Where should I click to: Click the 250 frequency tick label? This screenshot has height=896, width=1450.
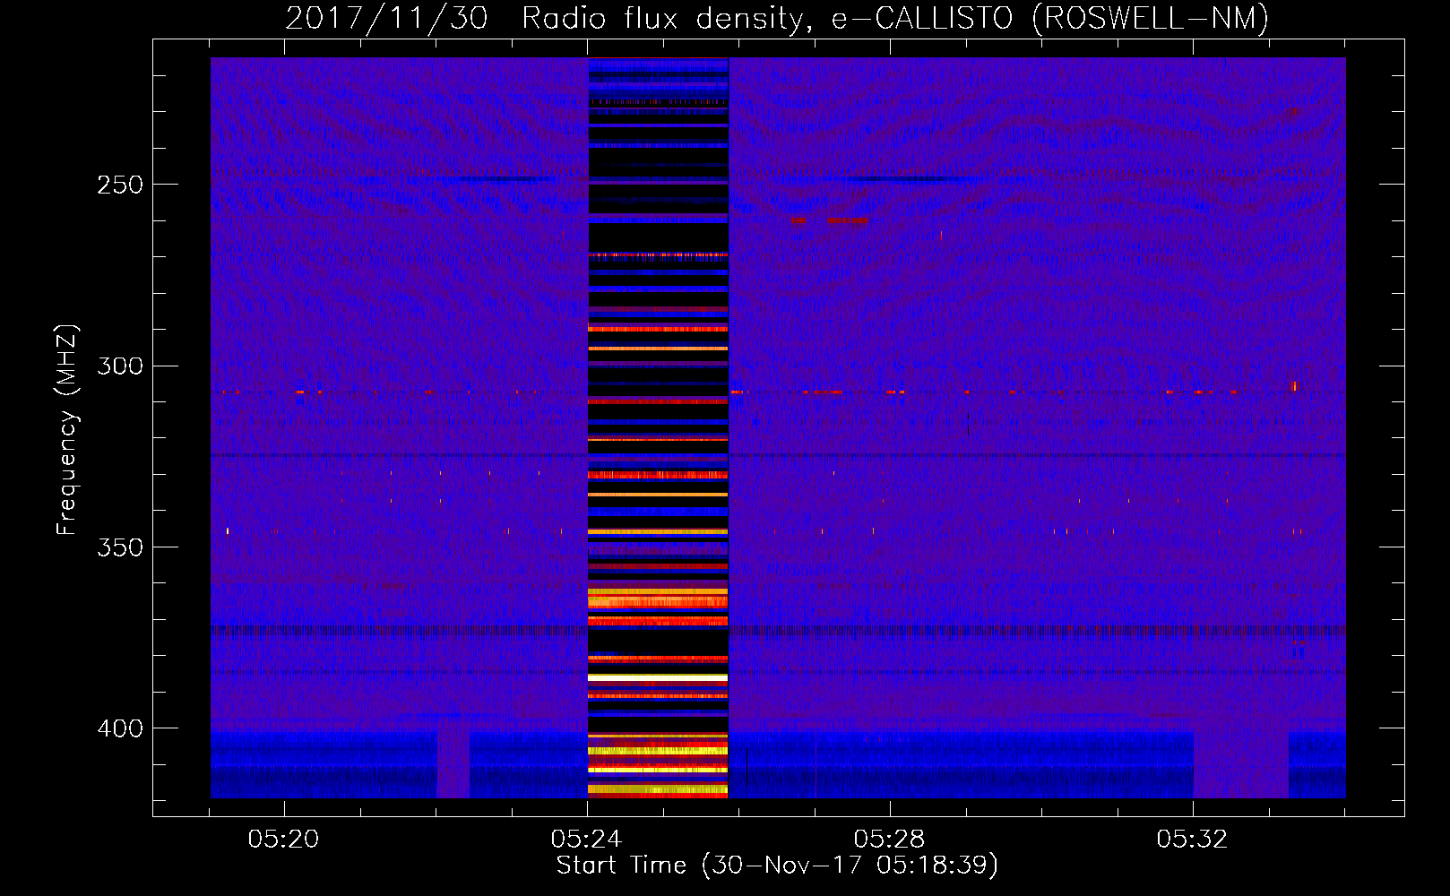[120, 185]
